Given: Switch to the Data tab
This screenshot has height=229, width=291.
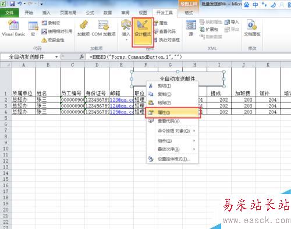Looking at the screenshot, I should tap(108, 13).
